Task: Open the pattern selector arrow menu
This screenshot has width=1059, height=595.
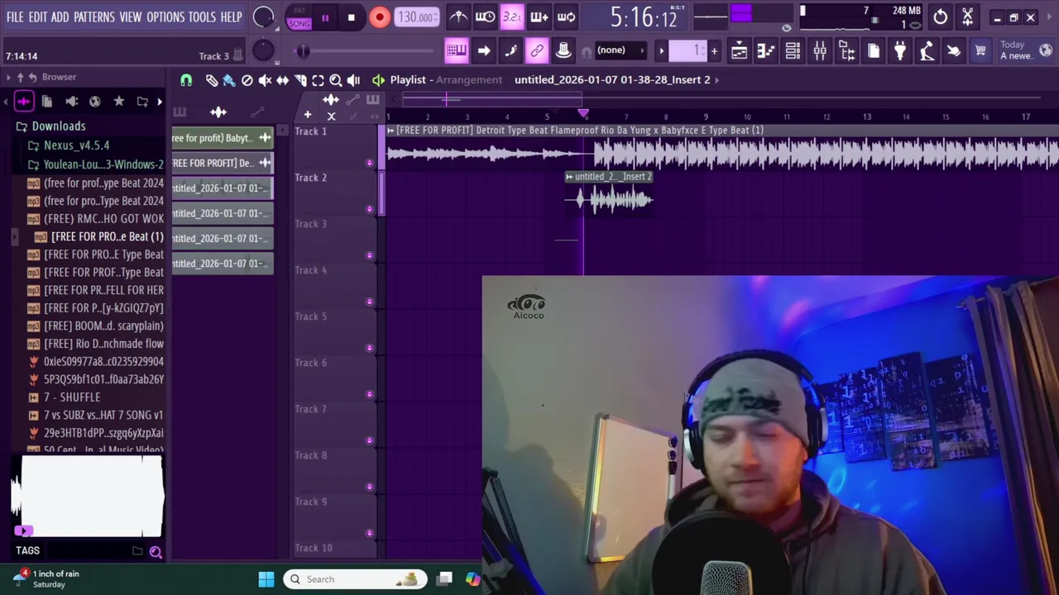Action: click(661, 50)
